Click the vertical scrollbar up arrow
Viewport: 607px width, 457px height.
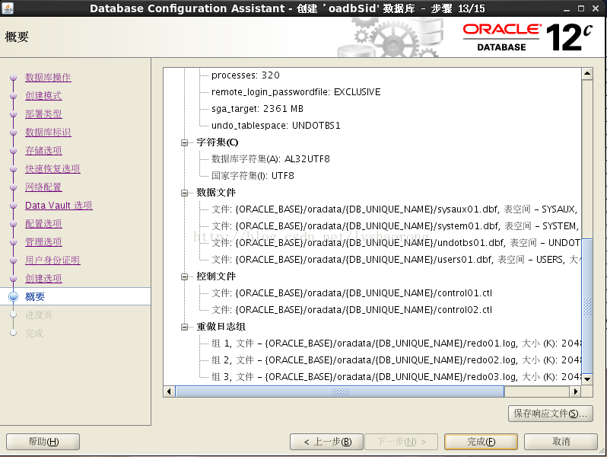[587, 73]
